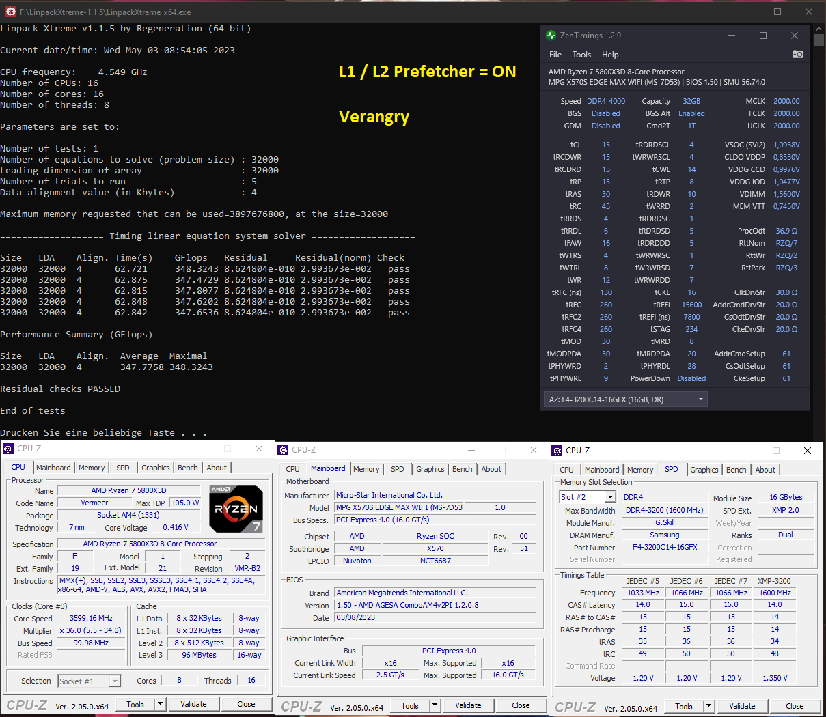
Task: Click the console window vertical scrollbar
Action: click(x=820, y=232)
